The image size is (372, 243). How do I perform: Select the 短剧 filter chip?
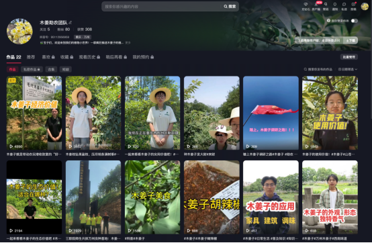(66, 69)
